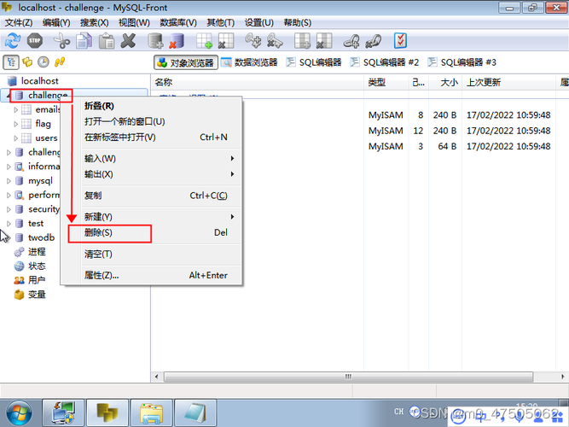
Task: Open the 数据库(V) menu
Action: 178,23
